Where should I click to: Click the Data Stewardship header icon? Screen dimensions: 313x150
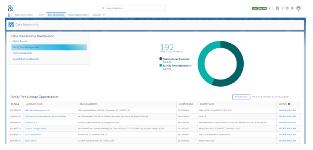click(11, 25)
